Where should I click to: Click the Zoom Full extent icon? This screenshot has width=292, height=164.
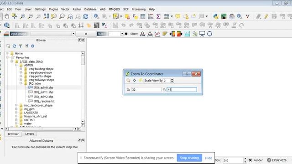point(46,16)
